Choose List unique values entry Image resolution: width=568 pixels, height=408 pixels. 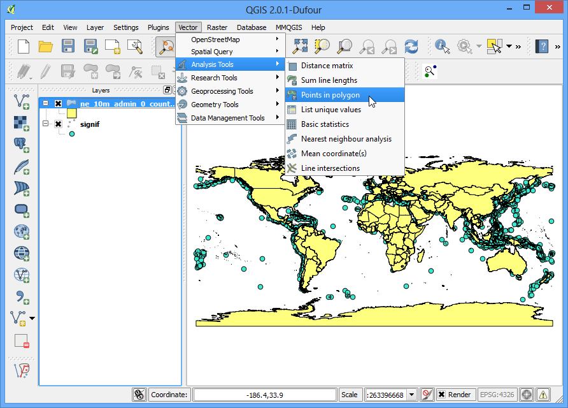click(x=345, y=110)
